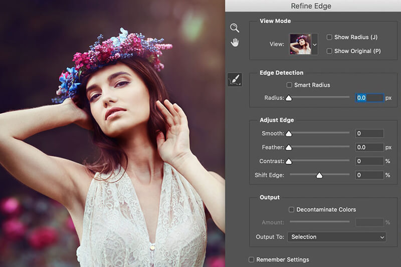Select the Refine Radius brush tool
The width and height of the screenshot is (401, 267).
point(235,80)
